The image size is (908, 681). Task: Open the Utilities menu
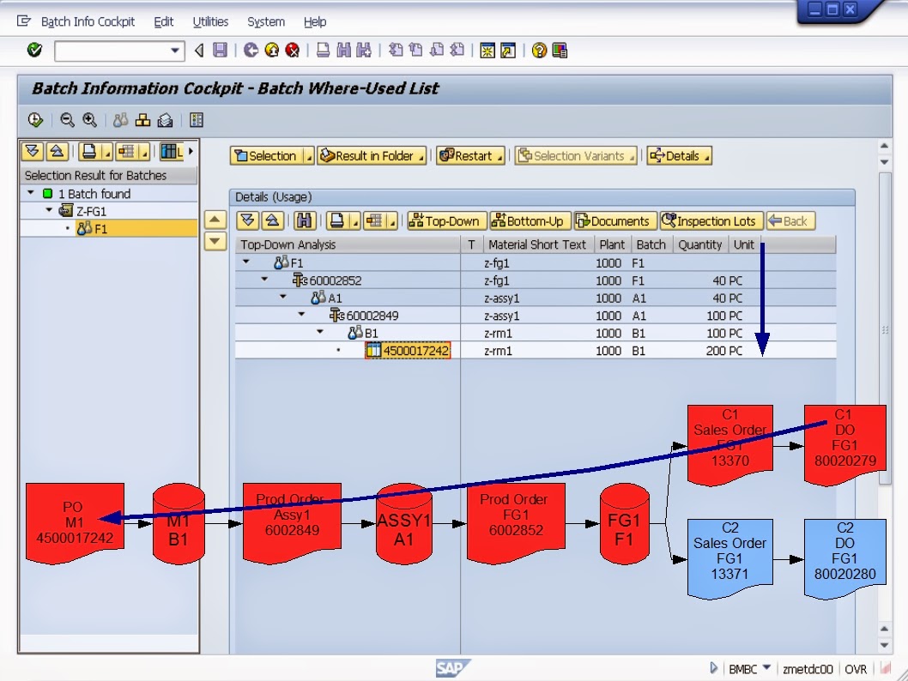[210, 21]
